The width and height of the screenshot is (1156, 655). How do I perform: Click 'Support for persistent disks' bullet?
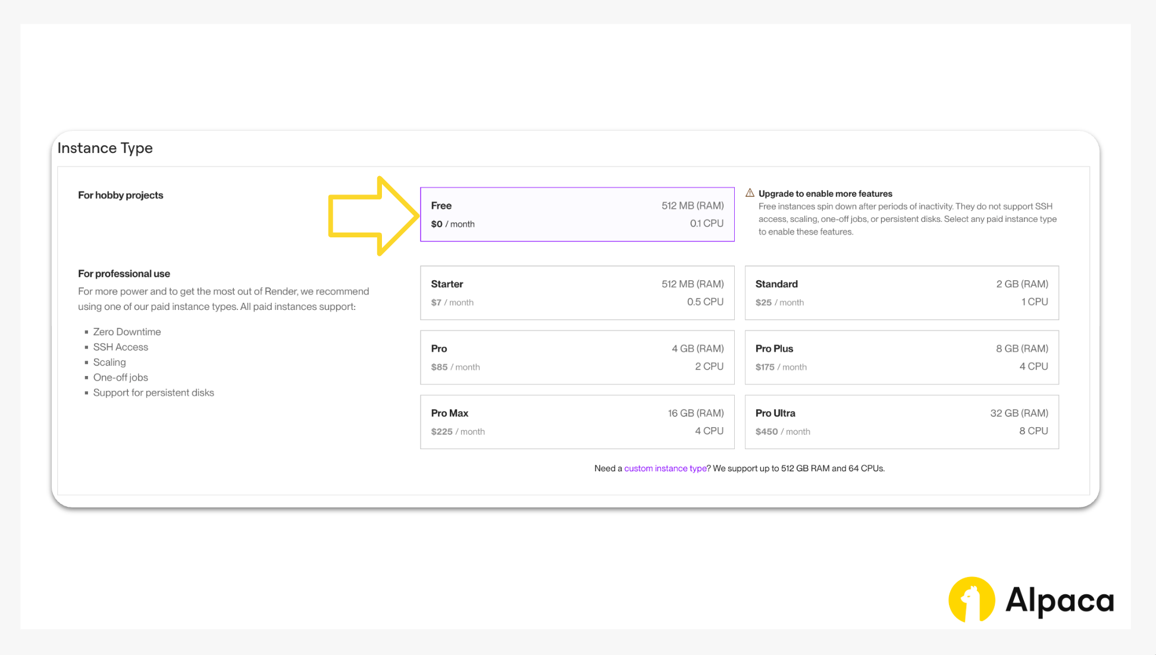(x=153, y=393)
